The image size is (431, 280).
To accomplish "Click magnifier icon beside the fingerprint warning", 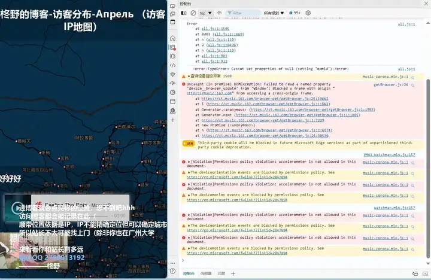I will pyautogui.click(x=412, y=78).
